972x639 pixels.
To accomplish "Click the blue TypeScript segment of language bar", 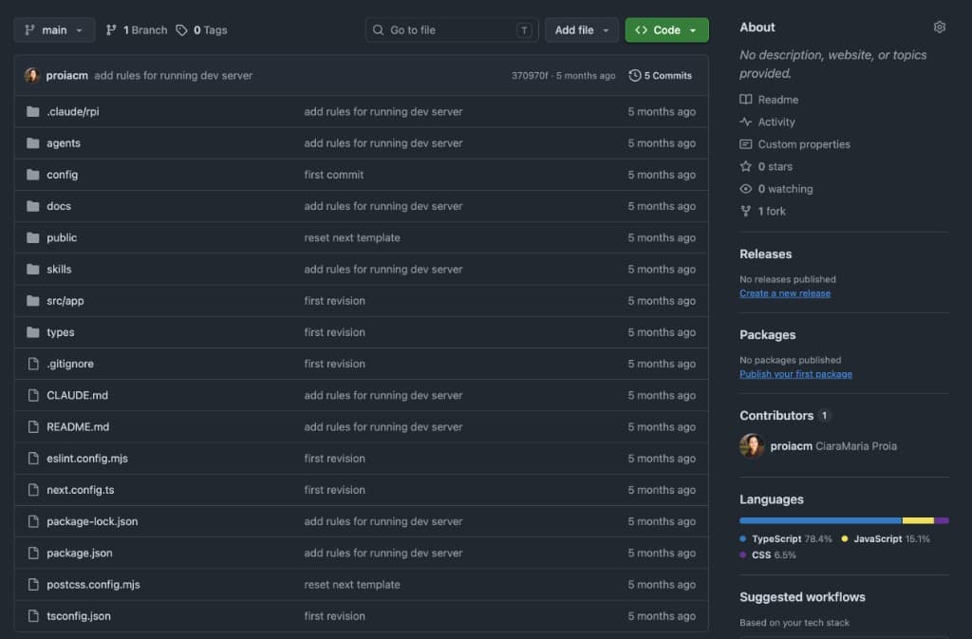I will coord(820,520).
